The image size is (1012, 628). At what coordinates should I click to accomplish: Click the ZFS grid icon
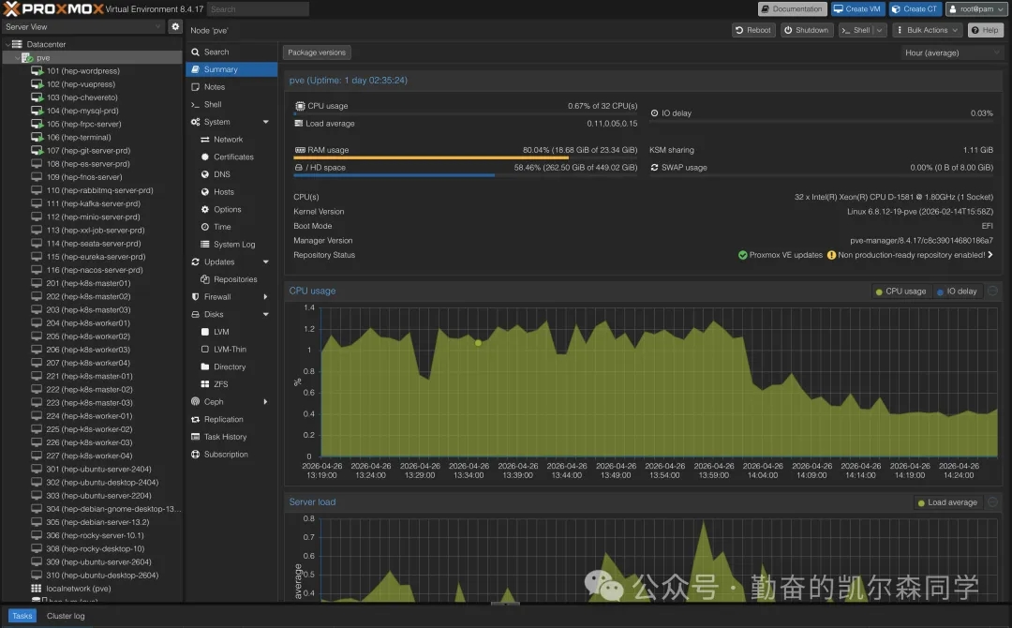[x=205, y=384]
